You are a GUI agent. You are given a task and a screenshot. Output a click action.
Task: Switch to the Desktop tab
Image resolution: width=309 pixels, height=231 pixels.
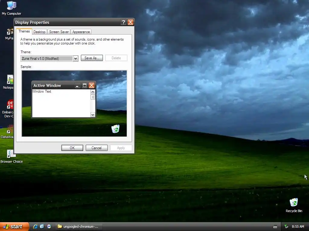(40, 32)
